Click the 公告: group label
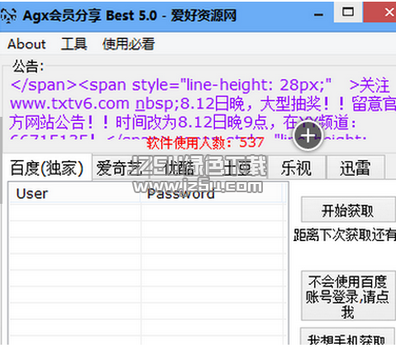This screenshot has height=348, width=396. pyautogui.click(x=28, y=66)
